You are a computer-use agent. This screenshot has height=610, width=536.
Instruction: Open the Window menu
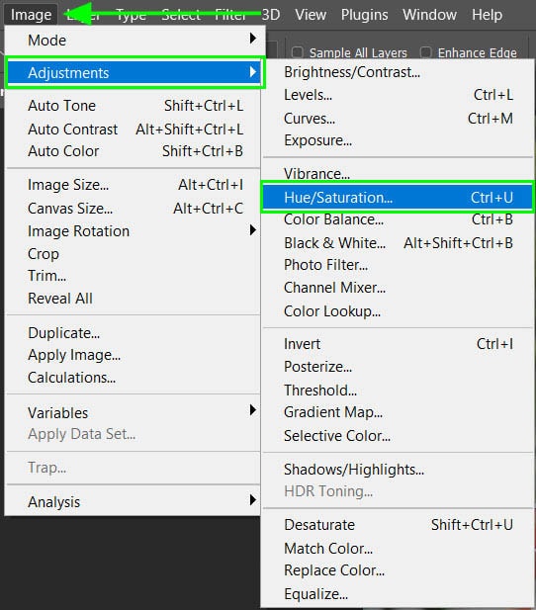point(429,15)
